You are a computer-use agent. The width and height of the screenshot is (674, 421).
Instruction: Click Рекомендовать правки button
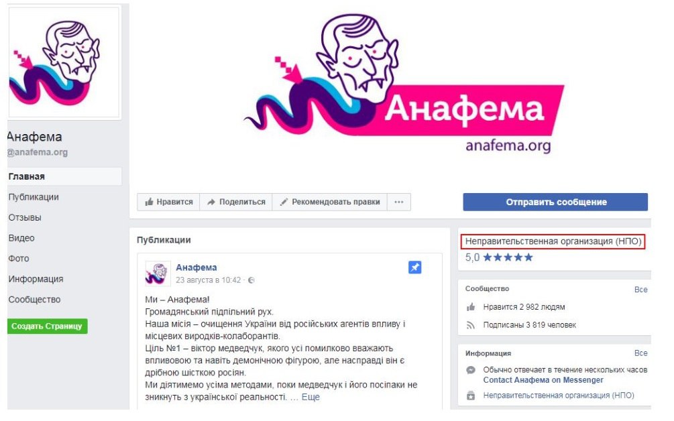330,202
